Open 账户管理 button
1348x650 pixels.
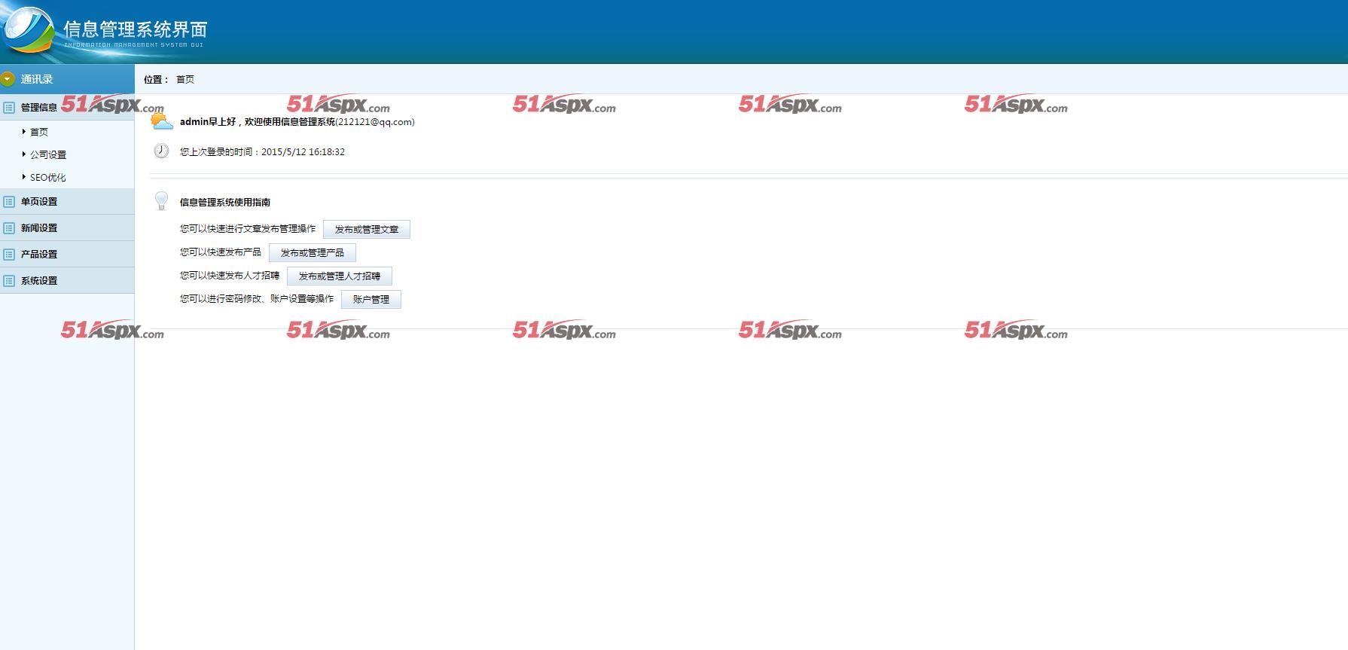(x=371, y=300)
